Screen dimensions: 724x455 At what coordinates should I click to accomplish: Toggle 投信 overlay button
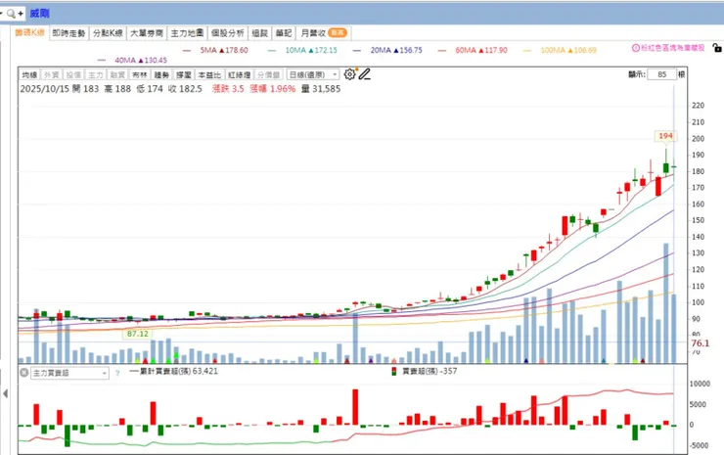(x=73, y=74)
